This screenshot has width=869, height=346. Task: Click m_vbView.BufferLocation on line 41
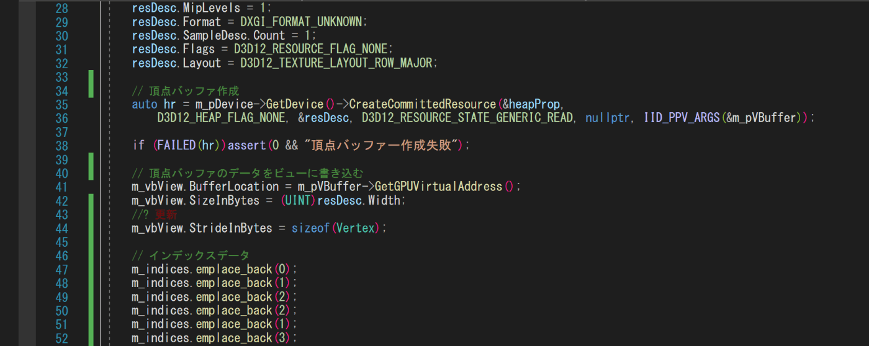click(205, 186)
